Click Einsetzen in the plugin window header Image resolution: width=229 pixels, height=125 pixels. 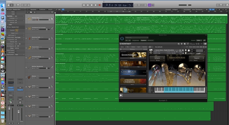(x=150, y=40)
